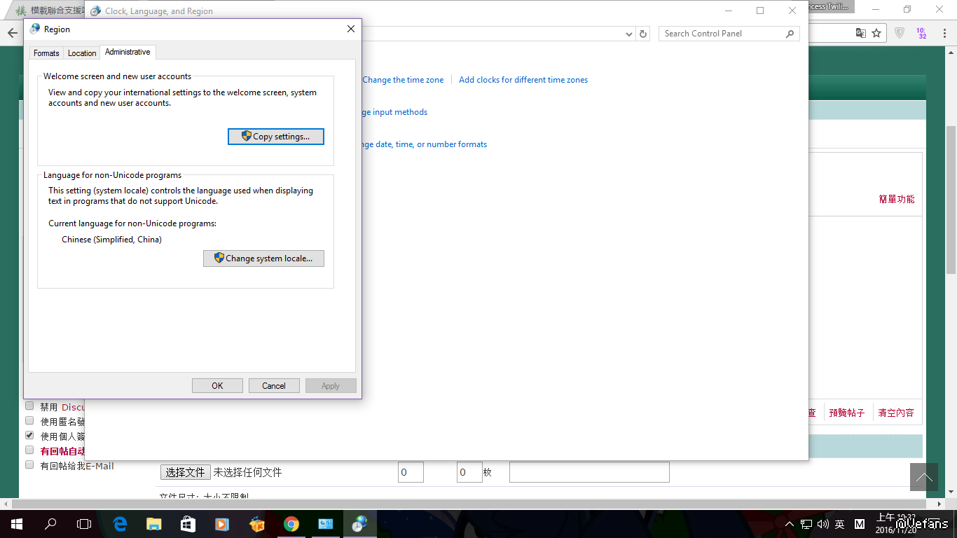The image size is (957, 538).
Task: Click Change system locale button
Action: 263,258
